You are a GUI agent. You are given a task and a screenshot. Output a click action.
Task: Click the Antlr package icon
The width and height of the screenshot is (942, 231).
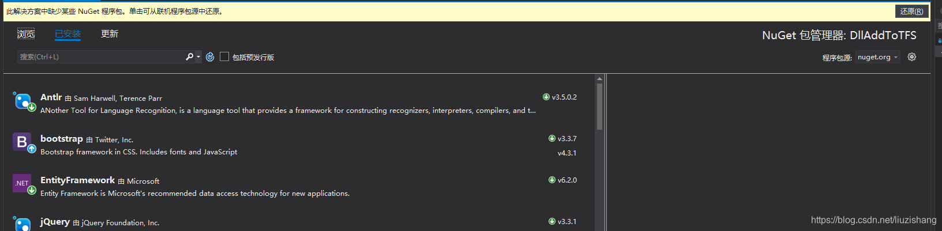[x=24, y=101]
